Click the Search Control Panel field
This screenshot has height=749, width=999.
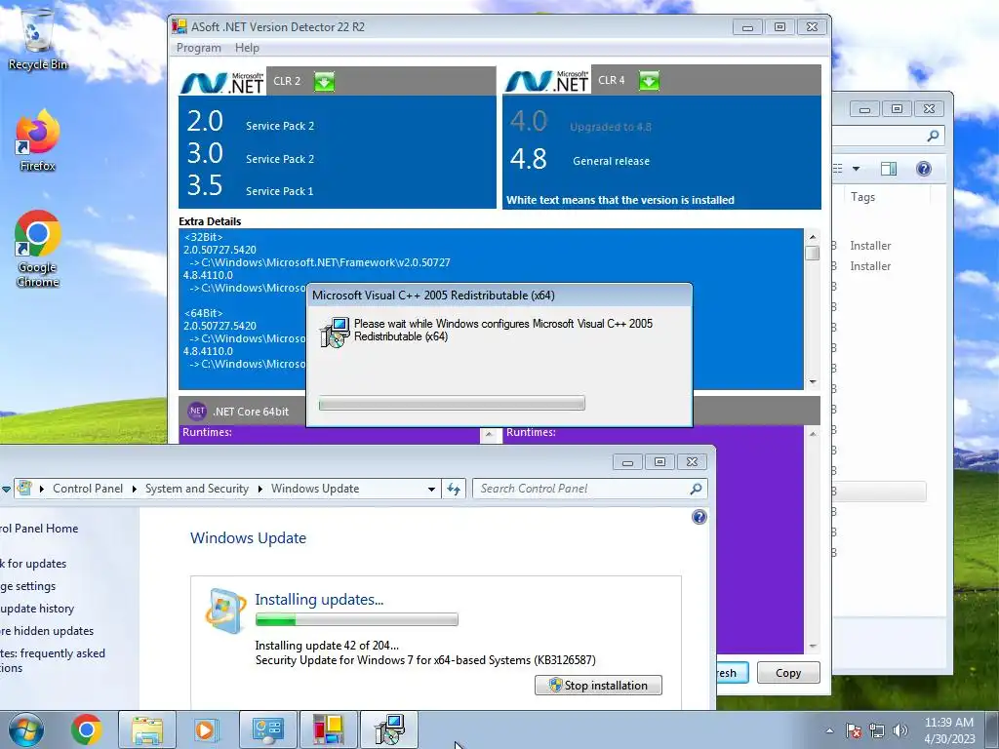click(590, 489)
